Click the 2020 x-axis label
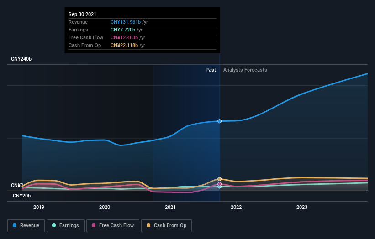 pos(105,207)
